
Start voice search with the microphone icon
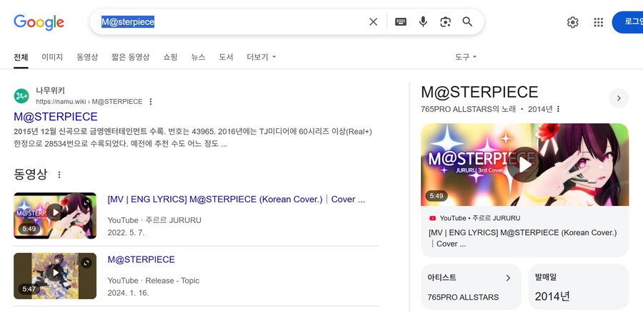tap(423, 21)
